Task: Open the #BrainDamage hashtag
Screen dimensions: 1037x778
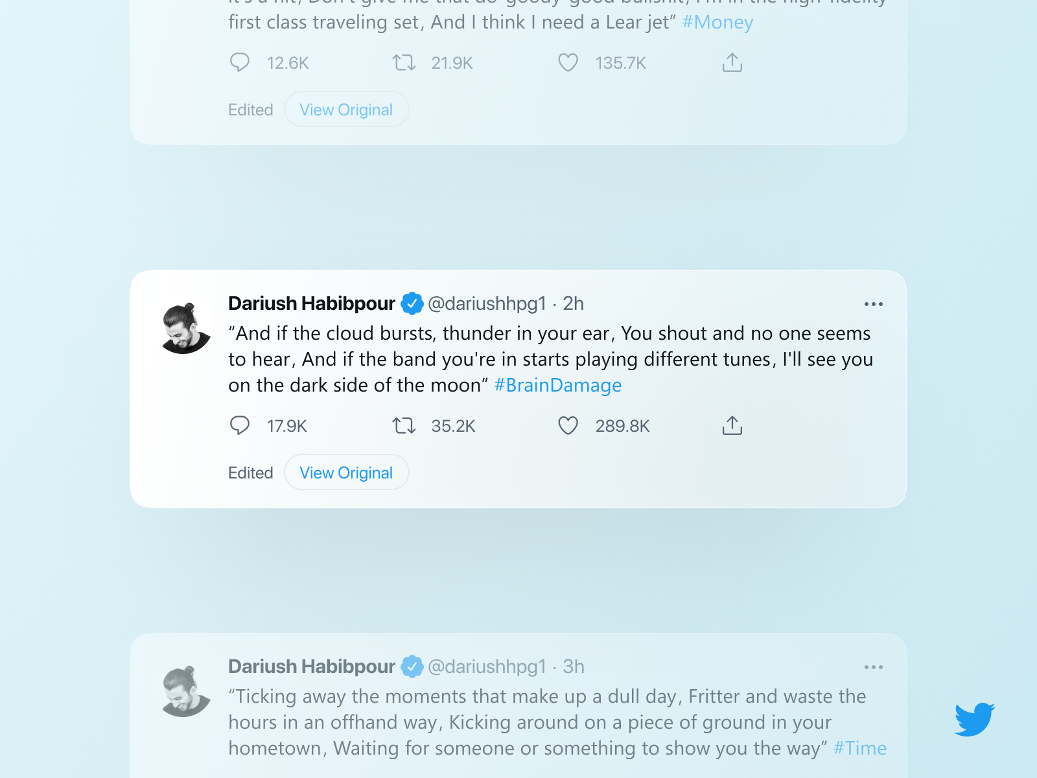Action: click(x=557, y=385)
